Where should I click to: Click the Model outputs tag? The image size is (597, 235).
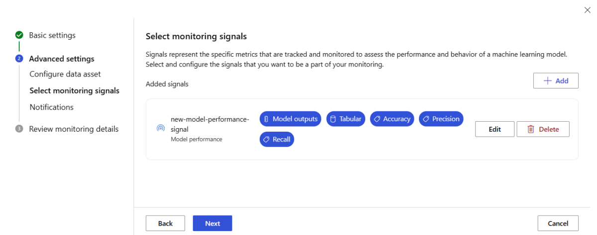tap(291, 119)
